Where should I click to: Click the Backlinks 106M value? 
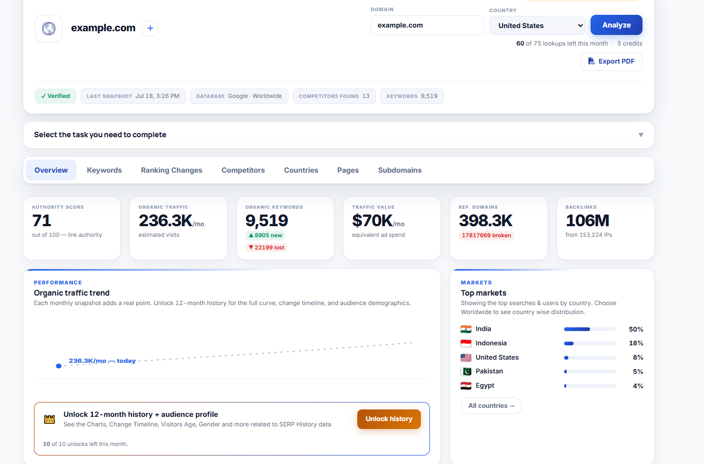pos(587,220)
